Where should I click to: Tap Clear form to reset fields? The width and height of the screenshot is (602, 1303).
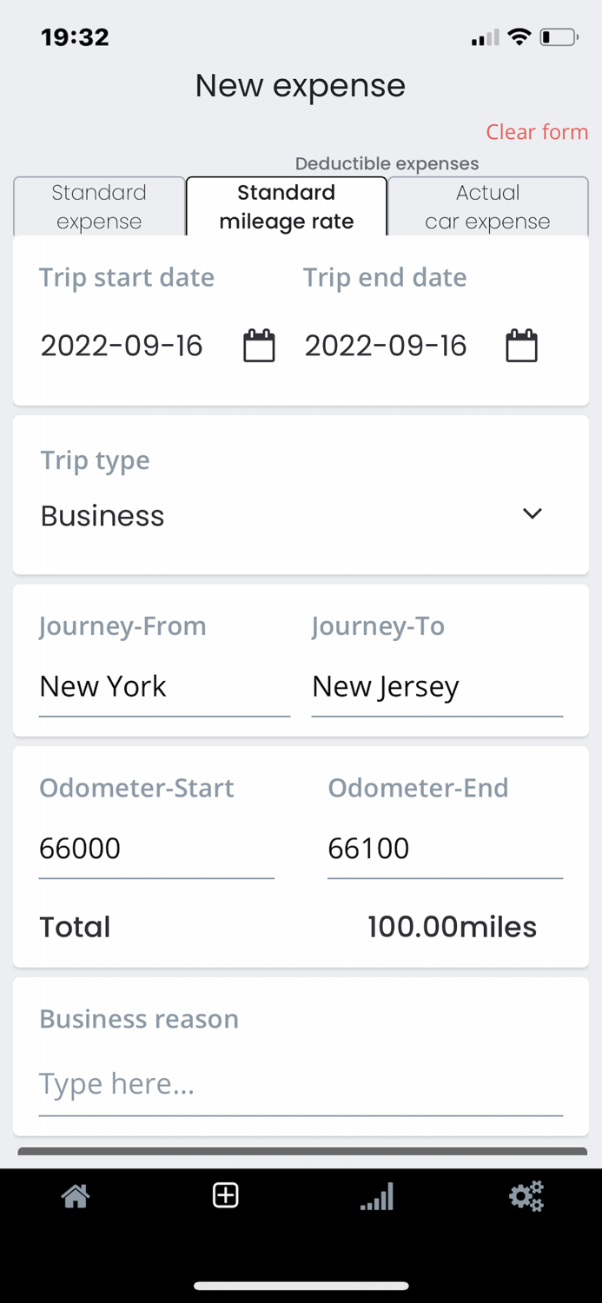tap(537, 132)
